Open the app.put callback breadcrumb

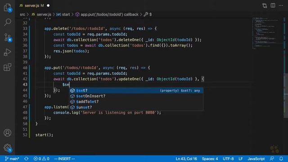[x=107, y=14]
